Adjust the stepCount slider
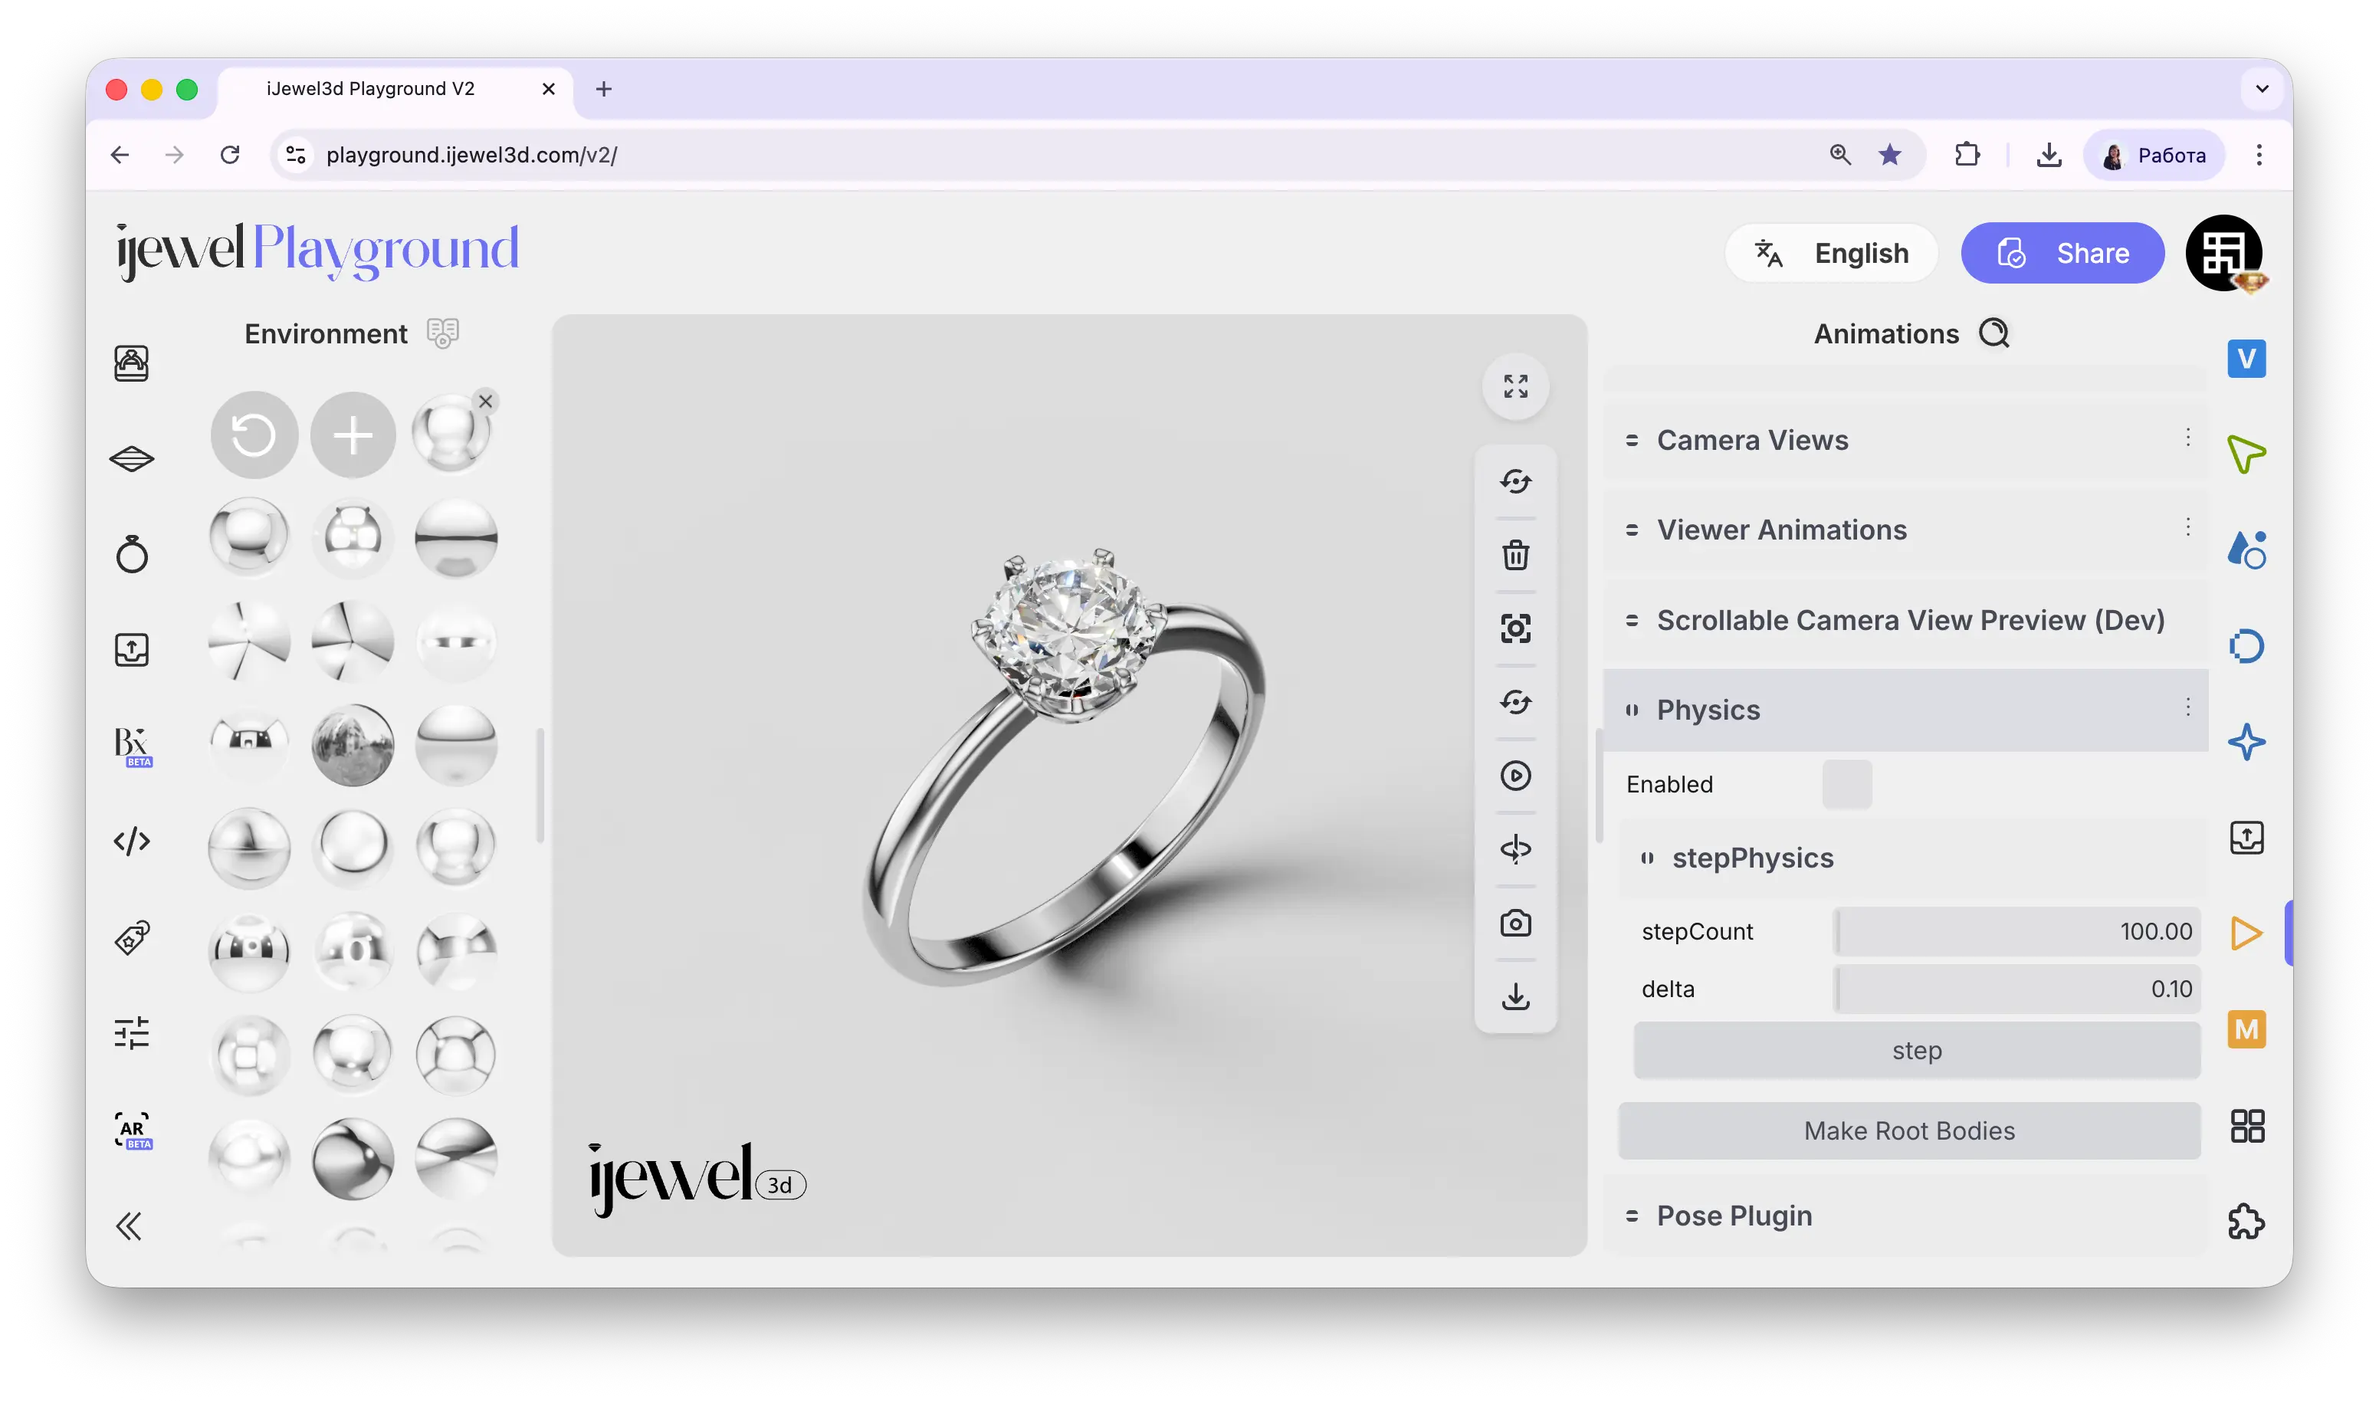Image resolution: width=2379 pixels, height=1401 pixels. point(2016,932)
